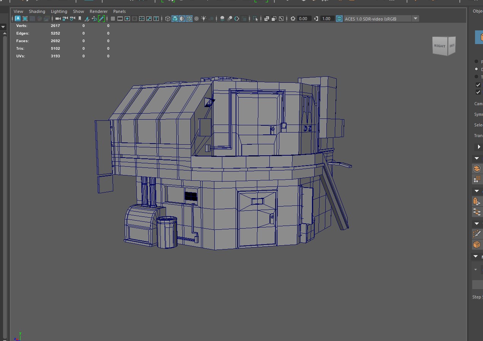Enable the Film Gate icon

[x=120, y=19]
